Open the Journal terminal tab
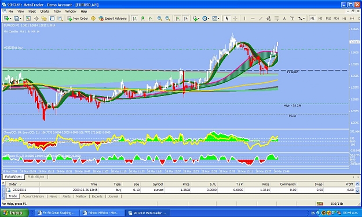 (x=113, y=197)
